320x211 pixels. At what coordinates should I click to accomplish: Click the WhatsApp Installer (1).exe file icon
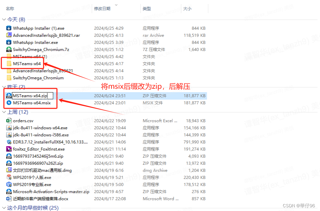pyautogui.click(x=9, y=28)
